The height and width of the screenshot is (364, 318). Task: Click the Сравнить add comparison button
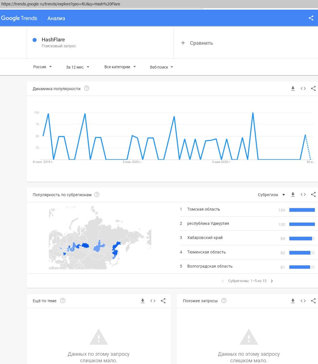point(197,43)
